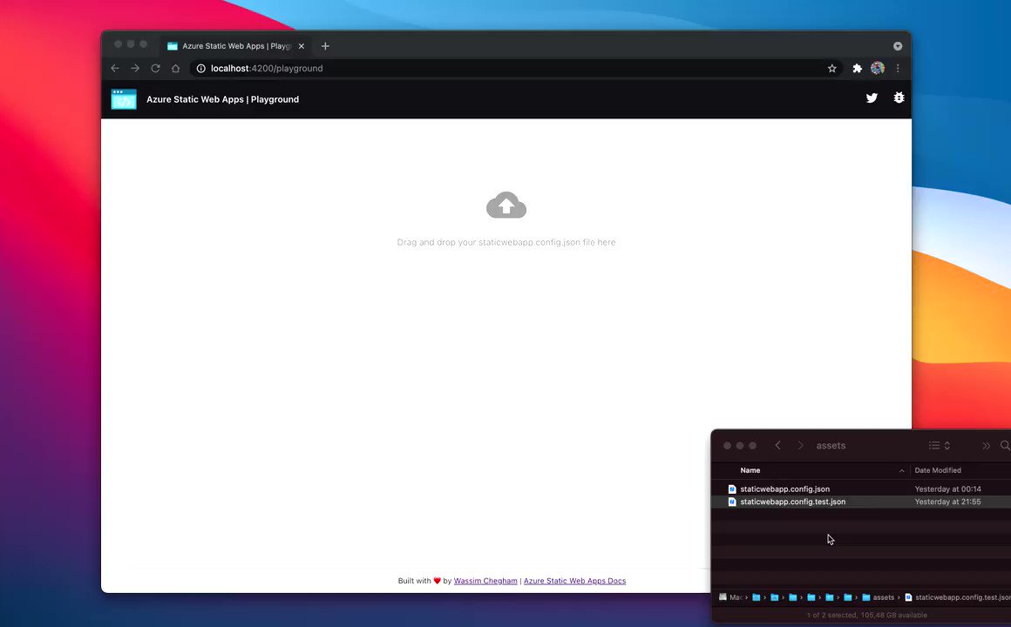Sort Finder files by Name column
This screenshot has height=627, width=1011.
tap(750, 470)
